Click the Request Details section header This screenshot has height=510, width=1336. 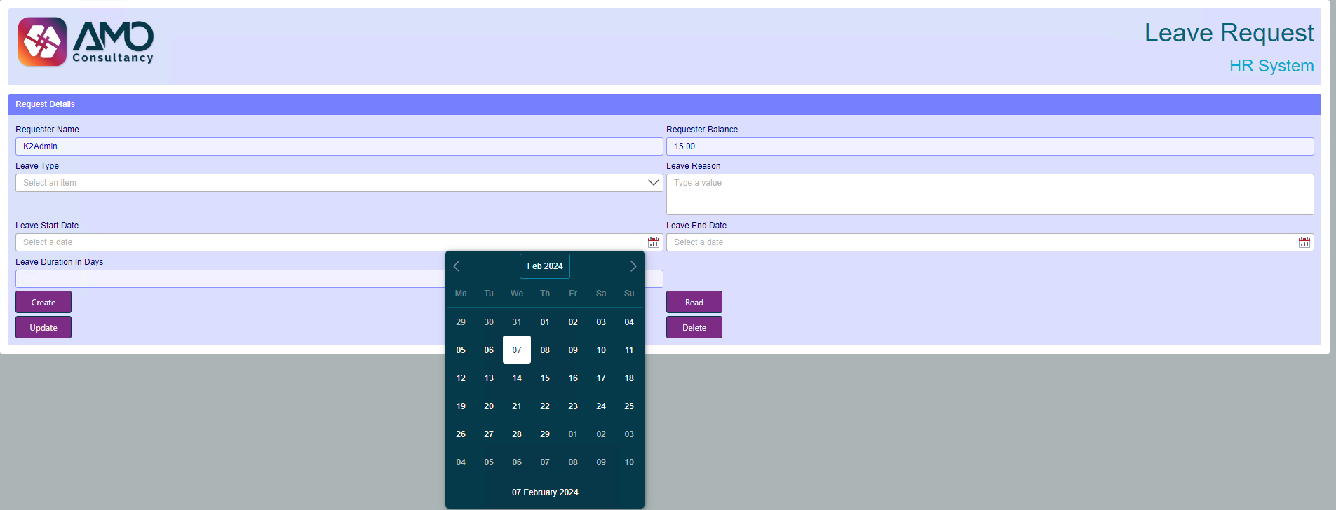[665, 104]
